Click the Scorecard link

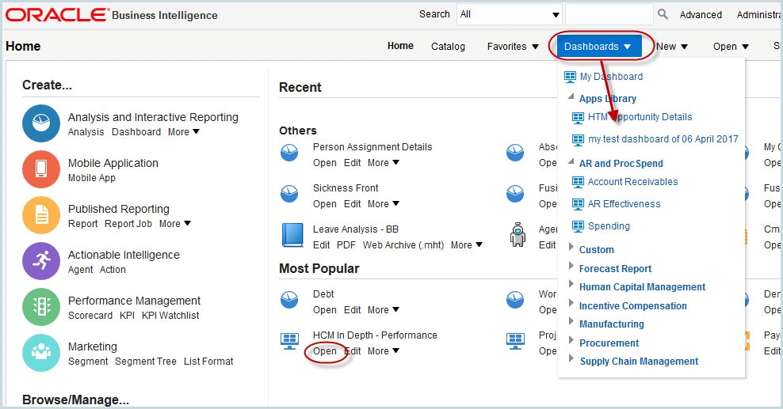click(x=90, y=316)
